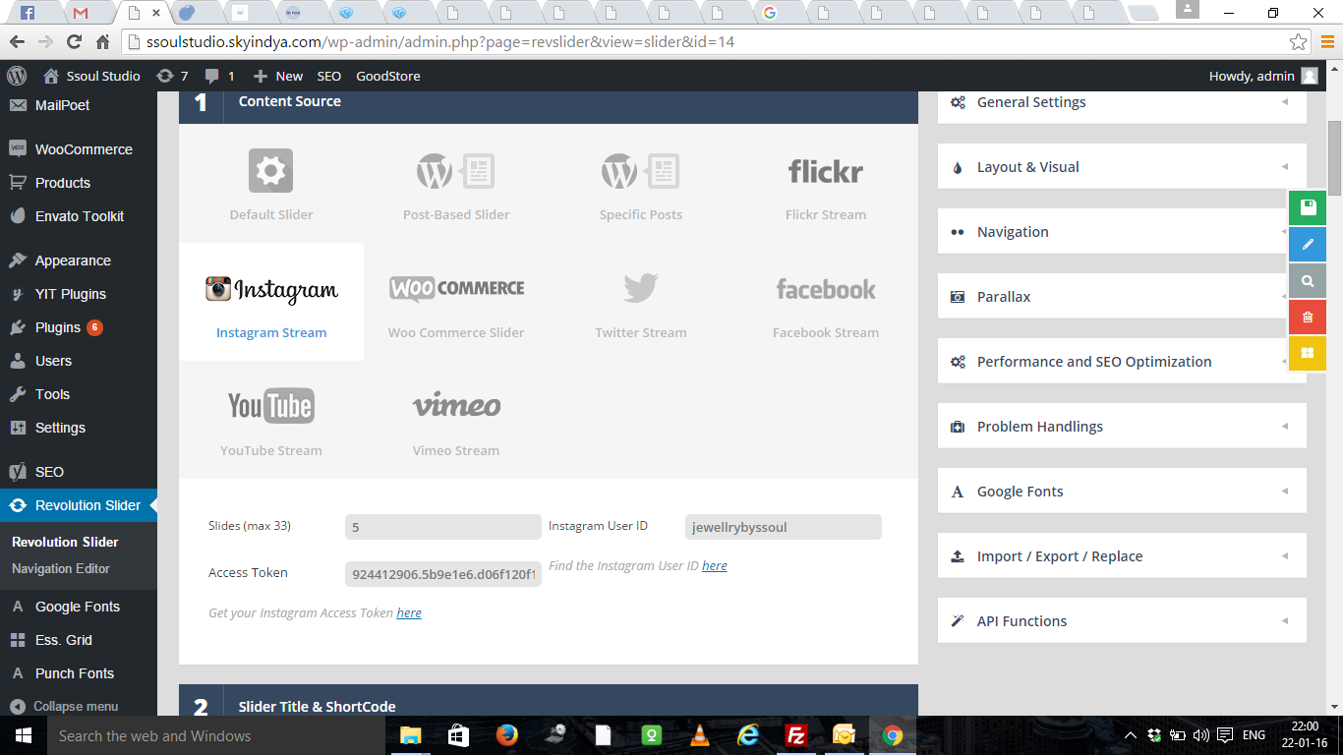Open the updates counter showing 7

172,76
